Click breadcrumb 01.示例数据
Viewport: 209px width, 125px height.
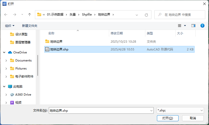tap(55, 15)
